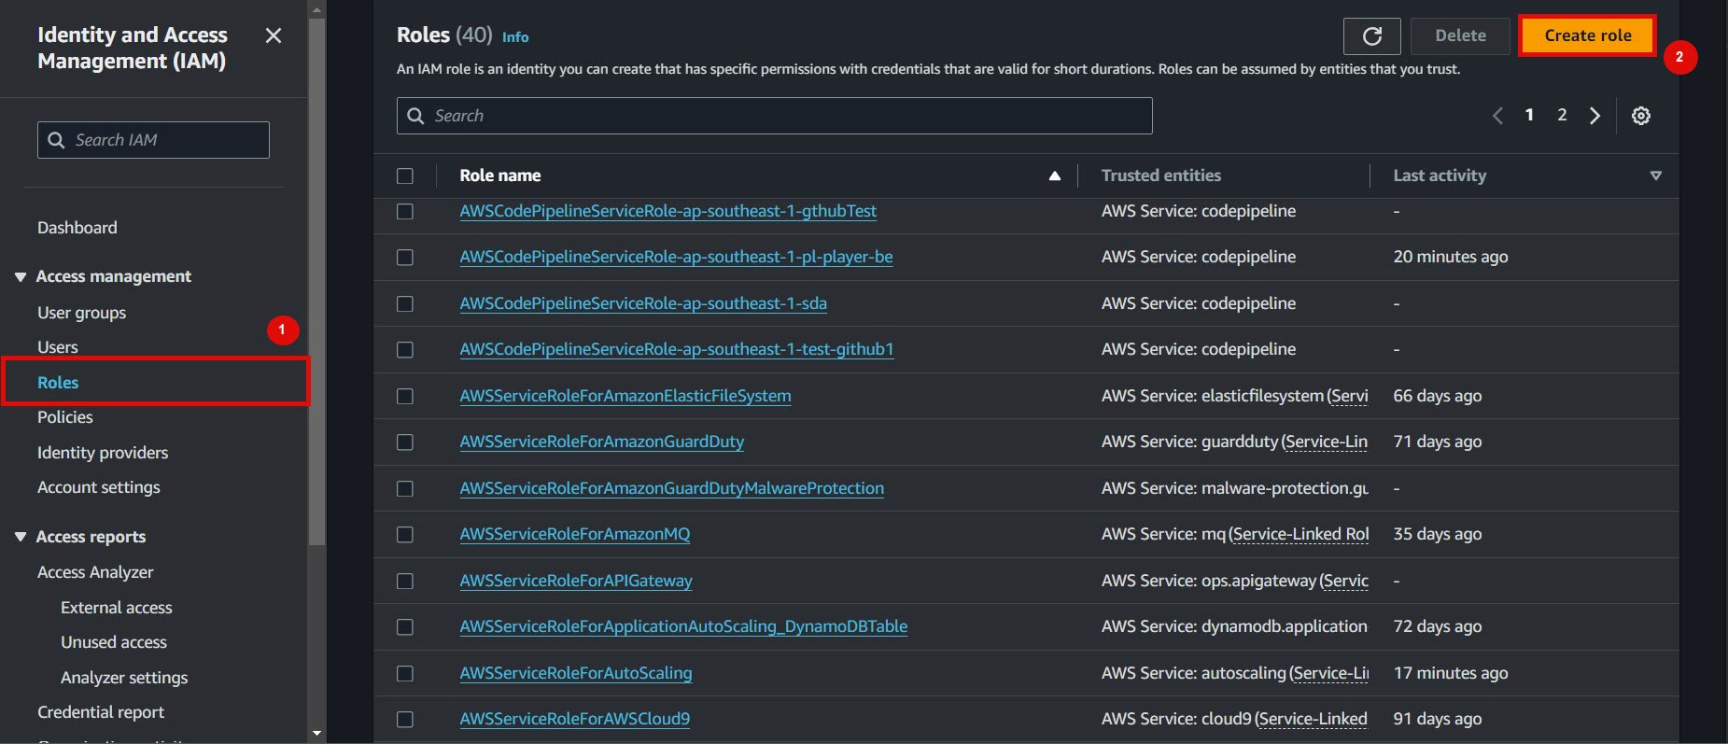The width and height of the screenshot is (1728, 744).
Task: Collapse the Access management section
Action: [x=21, y=276]
